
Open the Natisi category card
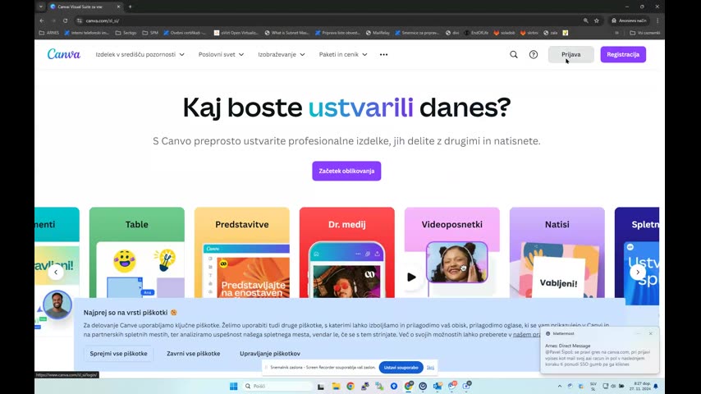(x=557, y=252)
